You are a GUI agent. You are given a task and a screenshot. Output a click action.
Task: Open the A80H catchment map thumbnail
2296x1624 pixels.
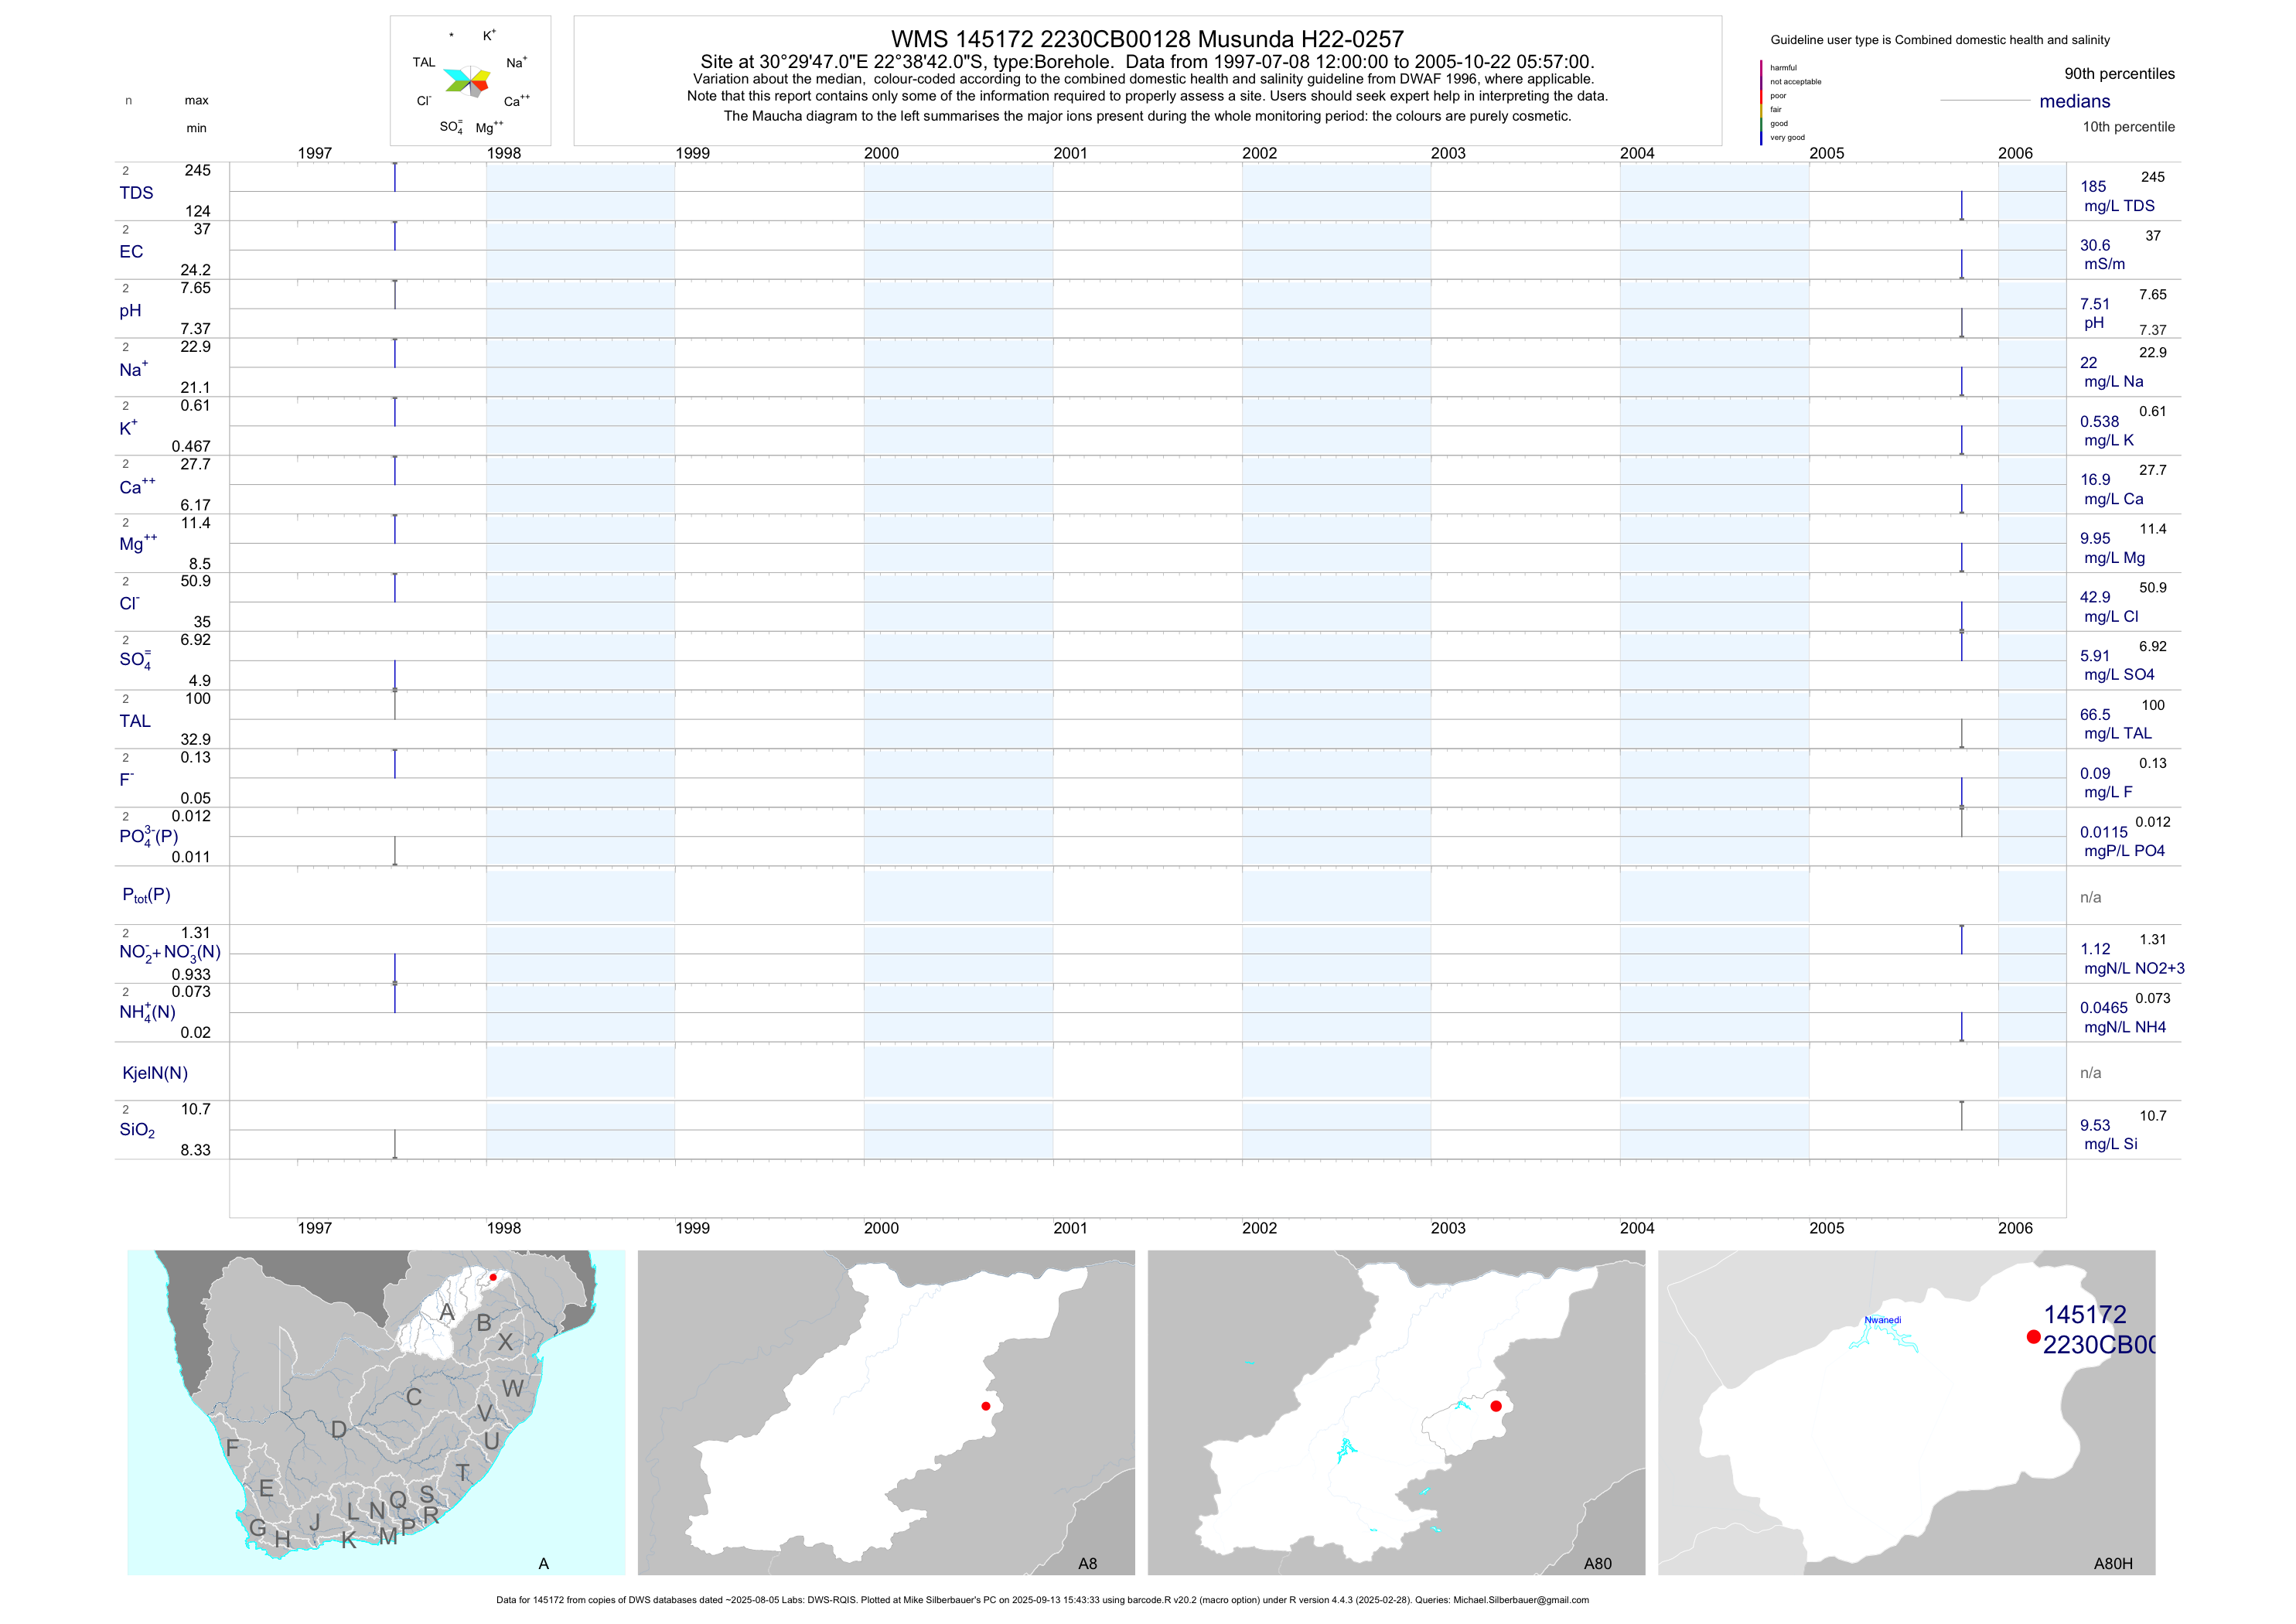click(x=1906, y=1412)
